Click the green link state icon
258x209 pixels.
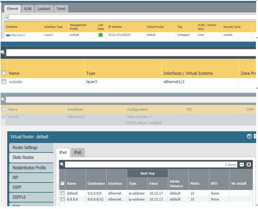[101, 35]
